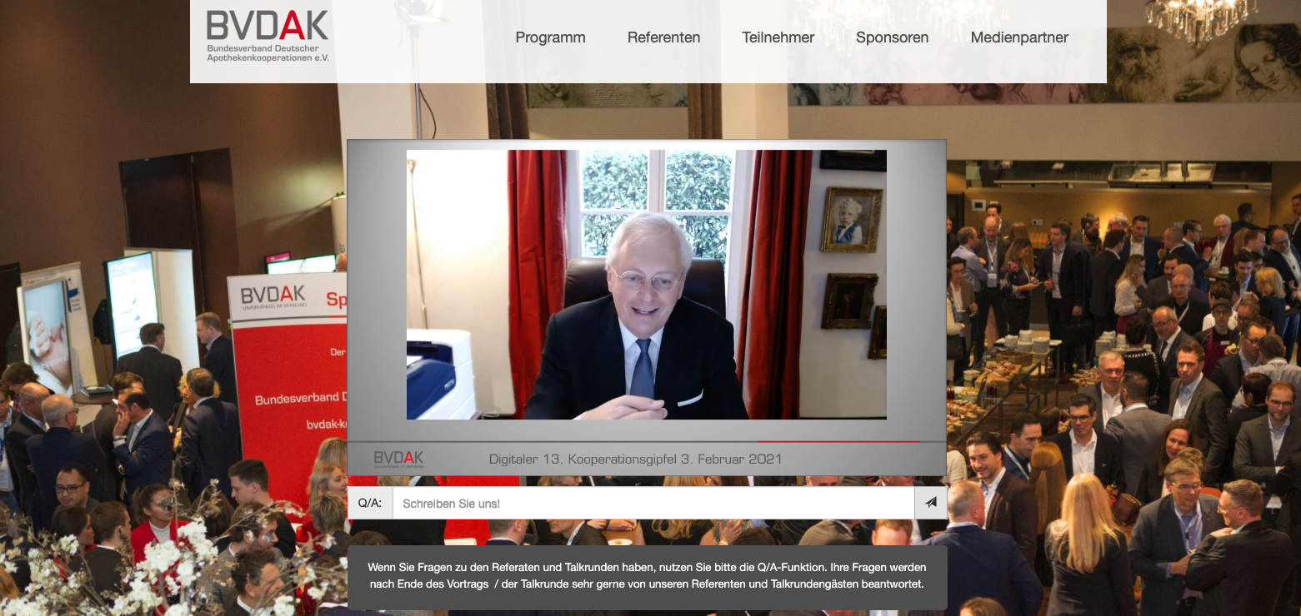
Task: Click the Q/A: label beside the text box
Action: pos(370,503)
